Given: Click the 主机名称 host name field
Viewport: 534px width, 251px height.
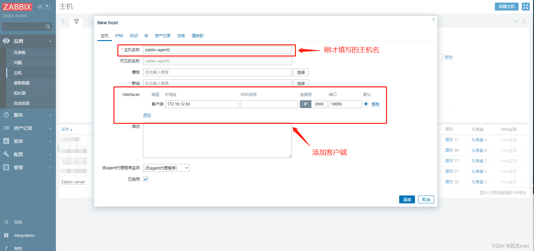Looking at the screenshot, I should pos(217,50).
